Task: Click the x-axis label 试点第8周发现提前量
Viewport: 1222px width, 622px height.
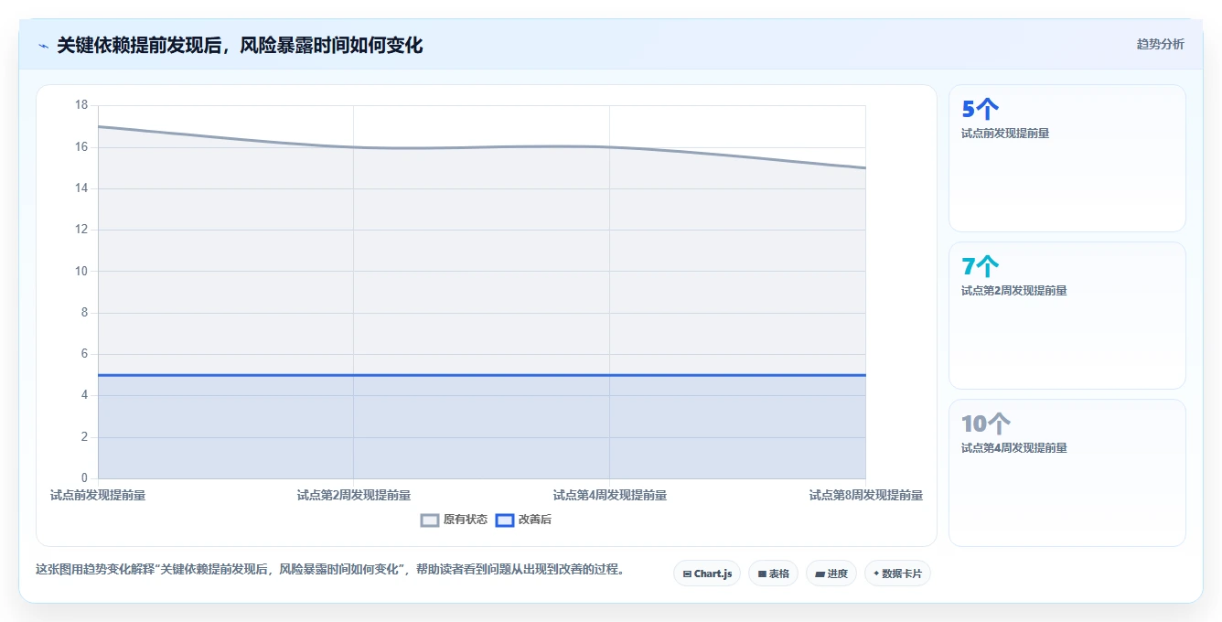Action: [x=866, y=495]
